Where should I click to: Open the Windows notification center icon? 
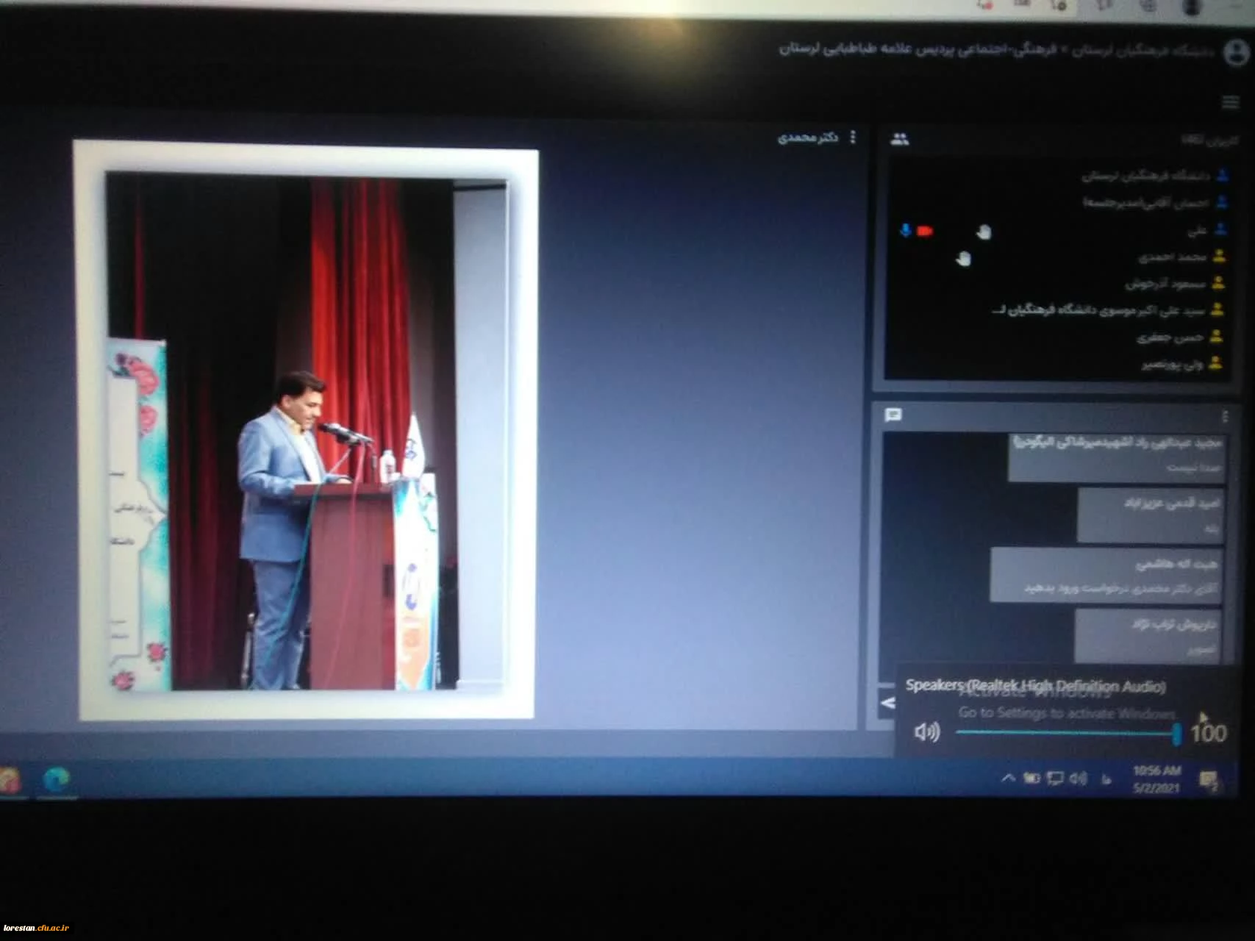1208,780
